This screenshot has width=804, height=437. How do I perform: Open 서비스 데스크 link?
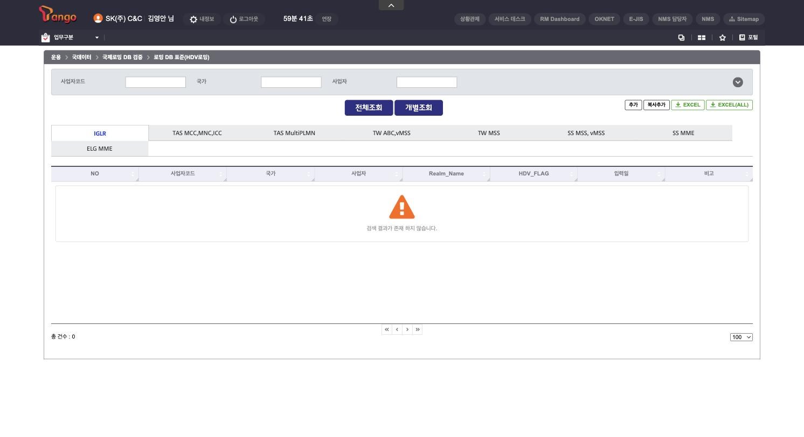tap(510, 19)
